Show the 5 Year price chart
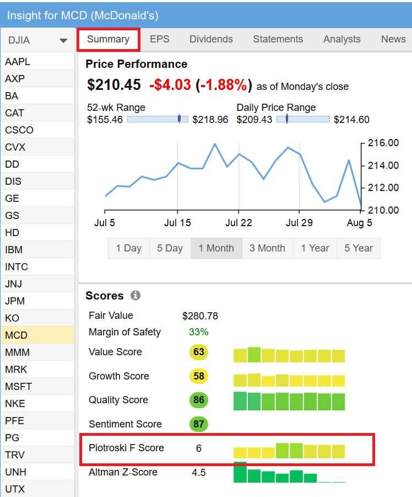Viewport: 412px width, 497px height. (359, 248)
